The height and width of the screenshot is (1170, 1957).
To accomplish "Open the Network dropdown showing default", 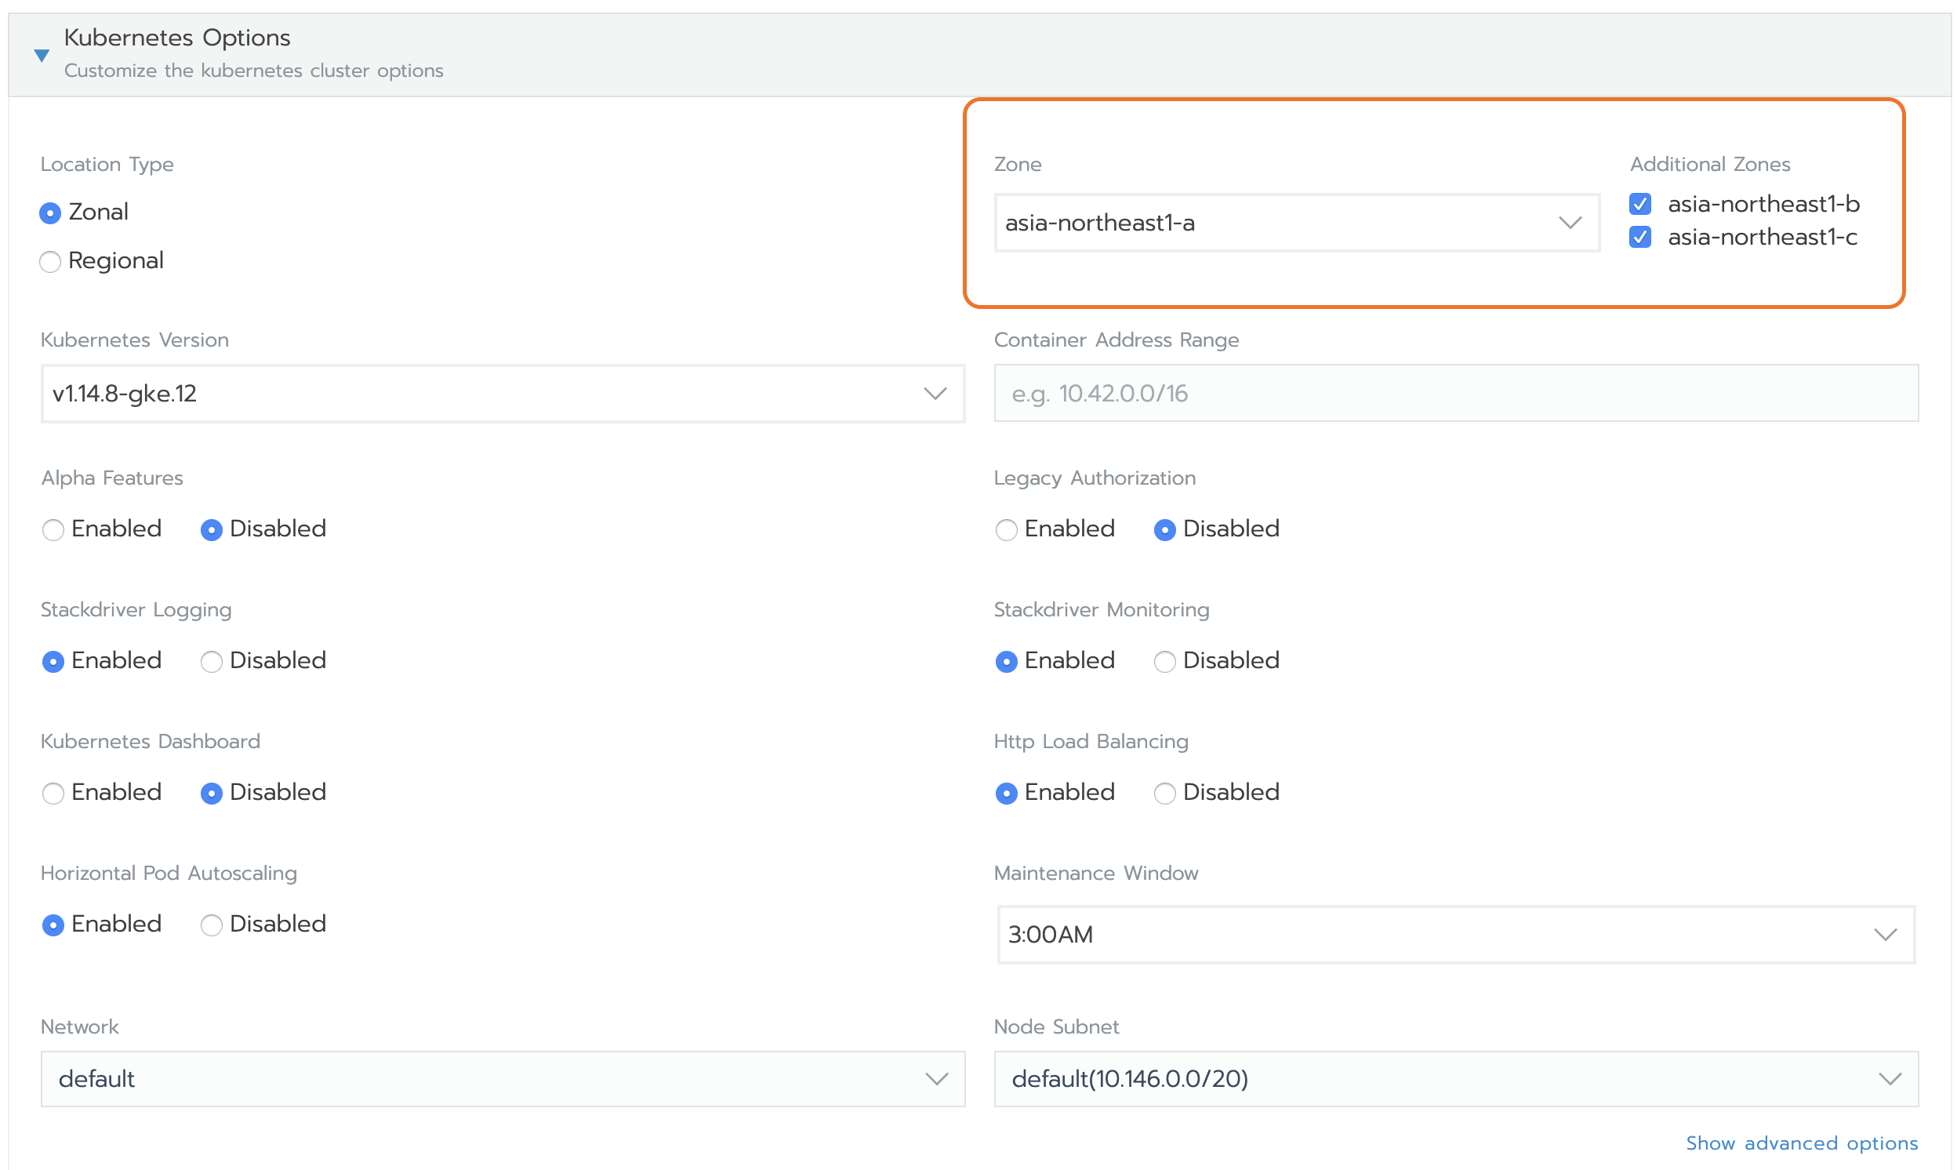I will click(x=503, y=1078).
